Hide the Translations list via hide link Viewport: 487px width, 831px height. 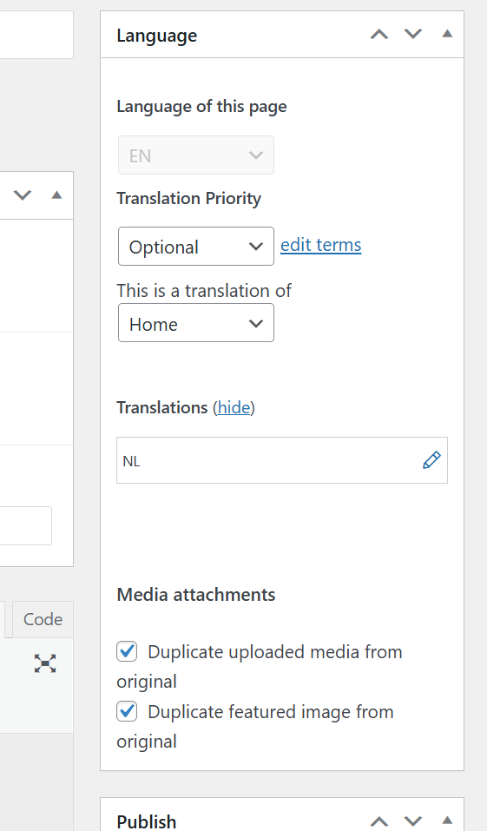(234, 407)
